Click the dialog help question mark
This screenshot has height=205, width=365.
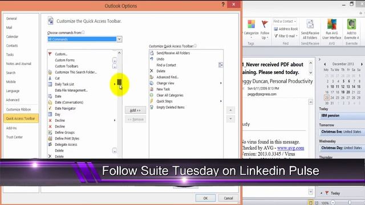point(223,5)
